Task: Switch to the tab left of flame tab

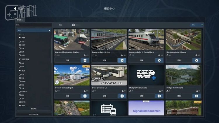Action: point(60,25)
